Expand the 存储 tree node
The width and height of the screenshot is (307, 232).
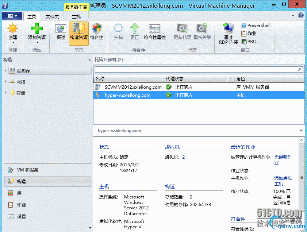click(x=6, y=93)
